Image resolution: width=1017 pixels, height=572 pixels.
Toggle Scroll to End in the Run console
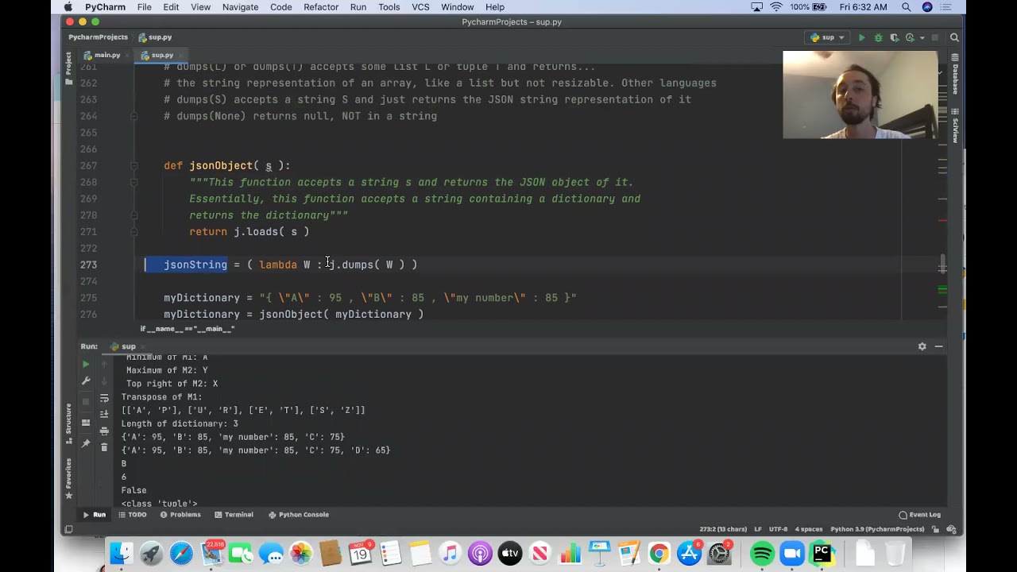(104, 414)
